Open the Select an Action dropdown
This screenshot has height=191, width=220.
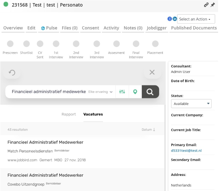[196, 19]
